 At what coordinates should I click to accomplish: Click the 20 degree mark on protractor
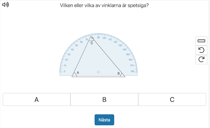click(66, 60)
